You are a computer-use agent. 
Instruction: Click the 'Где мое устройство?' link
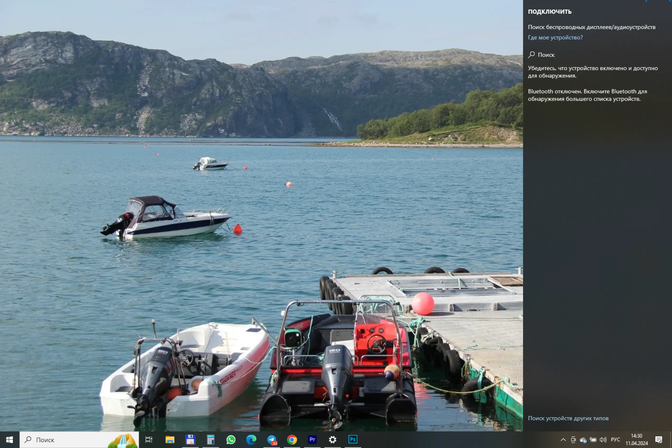tap(555, 38)
